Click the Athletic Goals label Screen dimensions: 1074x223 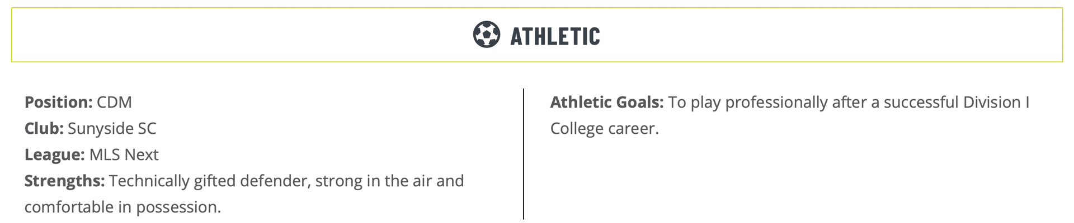click(x=607, y=103)
